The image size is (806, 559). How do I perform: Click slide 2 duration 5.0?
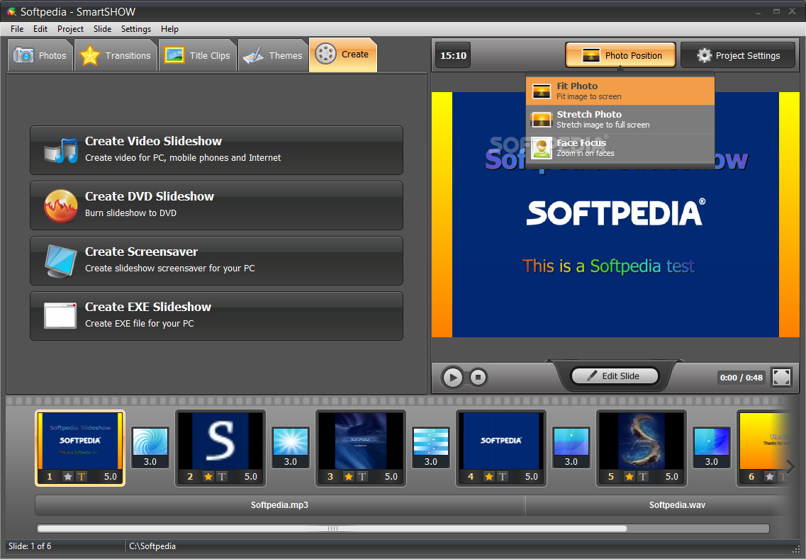(x=251, y=477)
